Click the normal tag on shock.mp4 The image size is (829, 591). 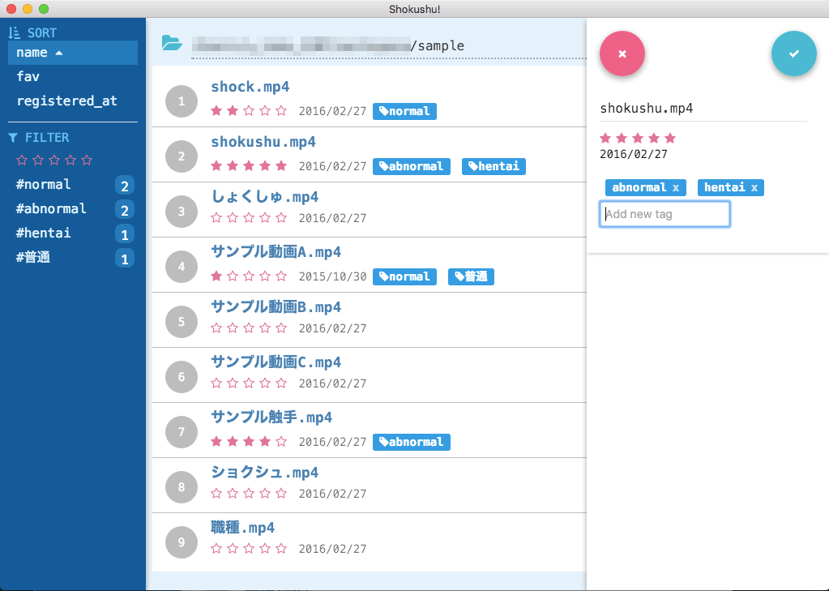(404, 111)
